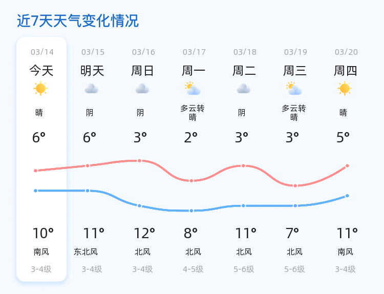Click the cloud icon for 周二
The image size is (384, 294).
244,89
